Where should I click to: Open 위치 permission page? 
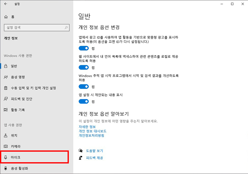pyautogui.click(x=37, y=136)
